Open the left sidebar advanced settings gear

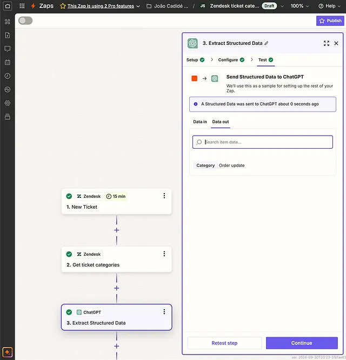pos(8,103)
